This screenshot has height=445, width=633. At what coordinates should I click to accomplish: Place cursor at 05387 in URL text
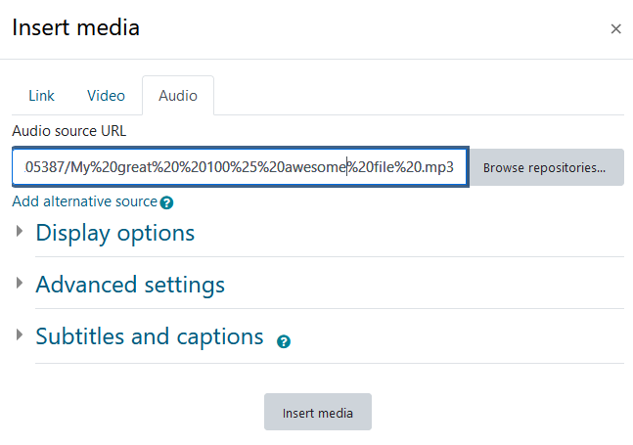pyautogui.click(x=44, y=167)
